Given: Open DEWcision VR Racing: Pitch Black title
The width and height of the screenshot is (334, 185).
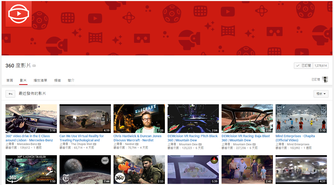Looking at the screenshot, I should click(192, 138).
